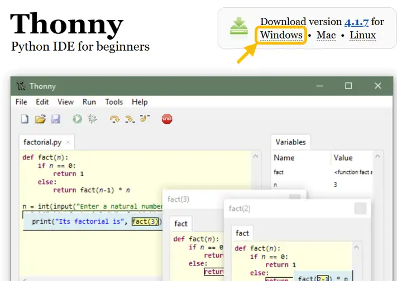The image size is (397, 281).
Task: Click editor scrollbar up arrow
Action: click(256, 156)
